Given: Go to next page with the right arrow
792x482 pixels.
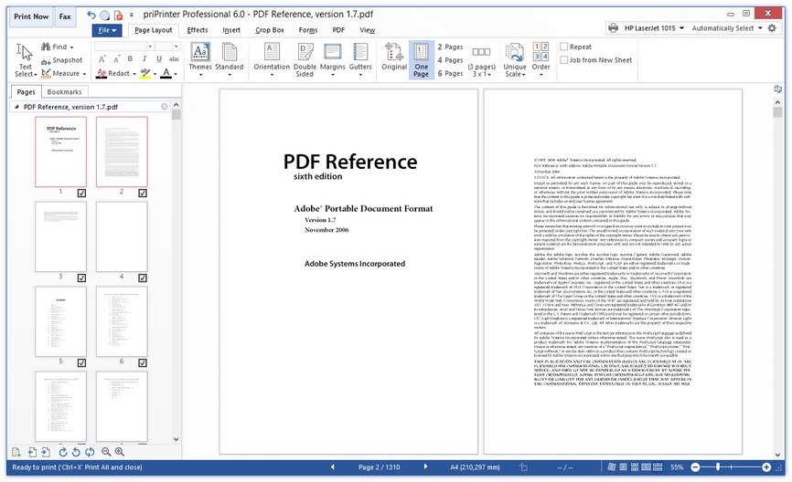Looking at the screenshot, I should coord(426,466).
